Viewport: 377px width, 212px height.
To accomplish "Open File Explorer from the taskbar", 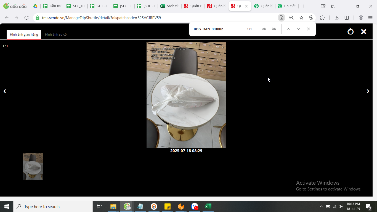I will [x=113, y=206].
